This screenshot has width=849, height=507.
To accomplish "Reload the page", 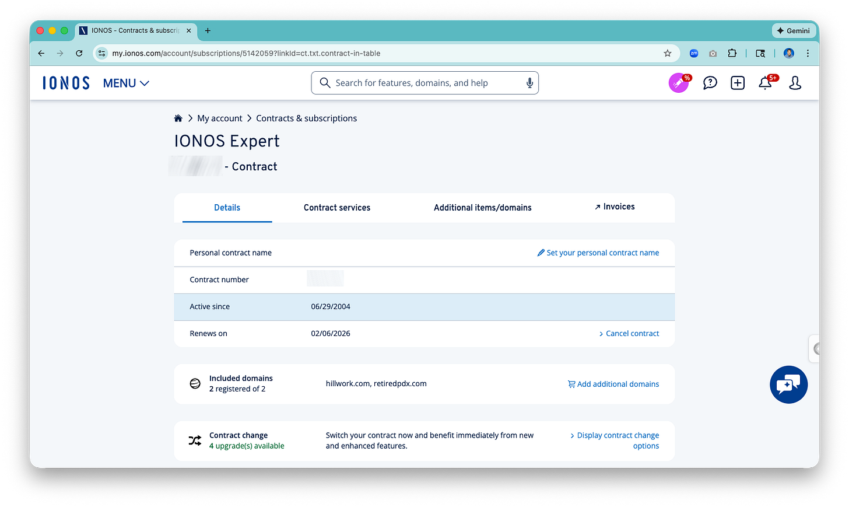I will click(x=79, y=53).
